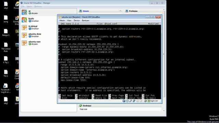Image resolution: width=219 pixels, height=123 pixels.
Task: Click the Windows XP OS icon of VM koshi
Action: pos(24,20)
